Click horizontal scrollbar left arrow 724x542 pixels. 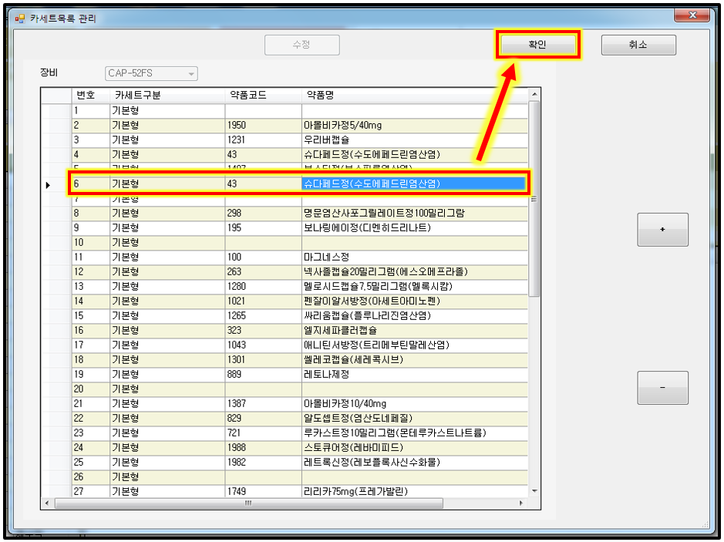pos(48,503)
